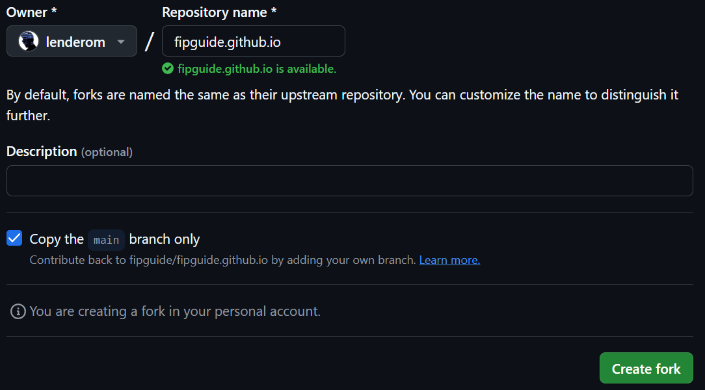
Task: Open the Owner account selector
Action: click(x=72, y=41)
